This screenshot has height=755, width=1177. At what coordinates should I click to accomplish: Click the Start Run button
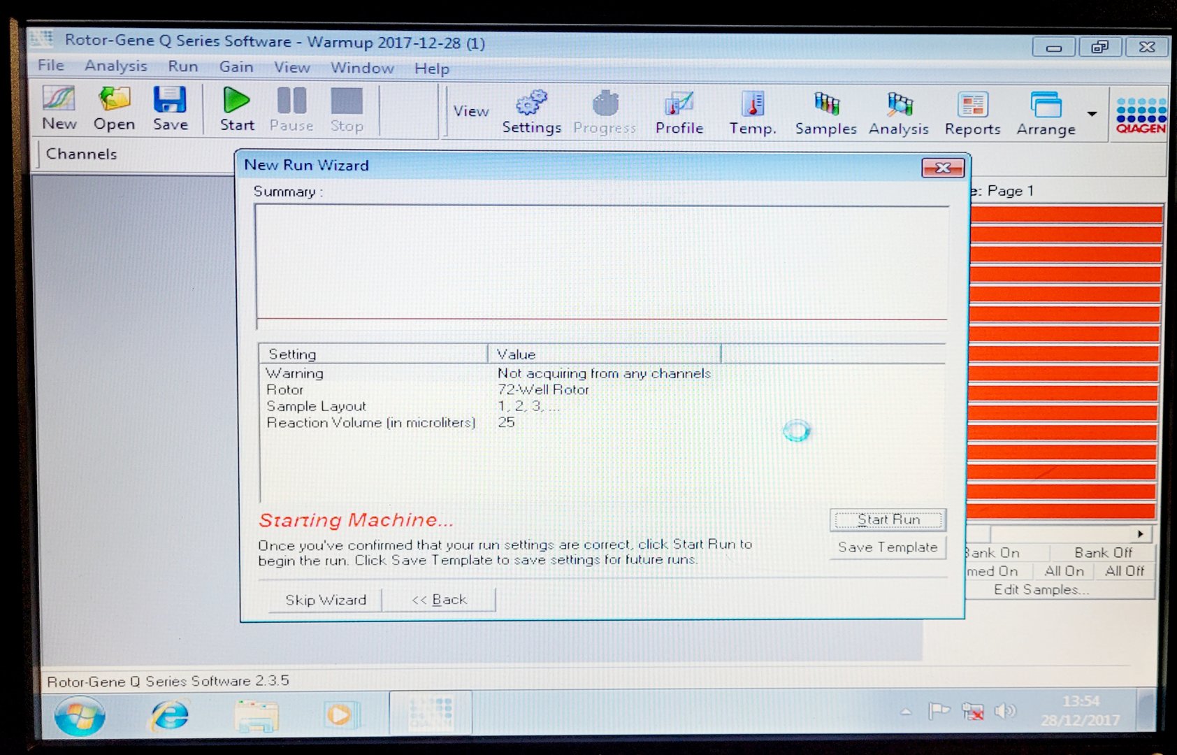click(888, 519)
